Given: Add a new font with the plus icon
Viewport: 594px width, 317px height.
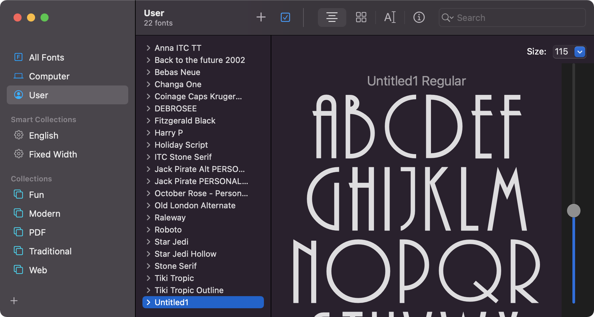Looking at the screenshot, I should pyautogui.click(x=261, y=17).
